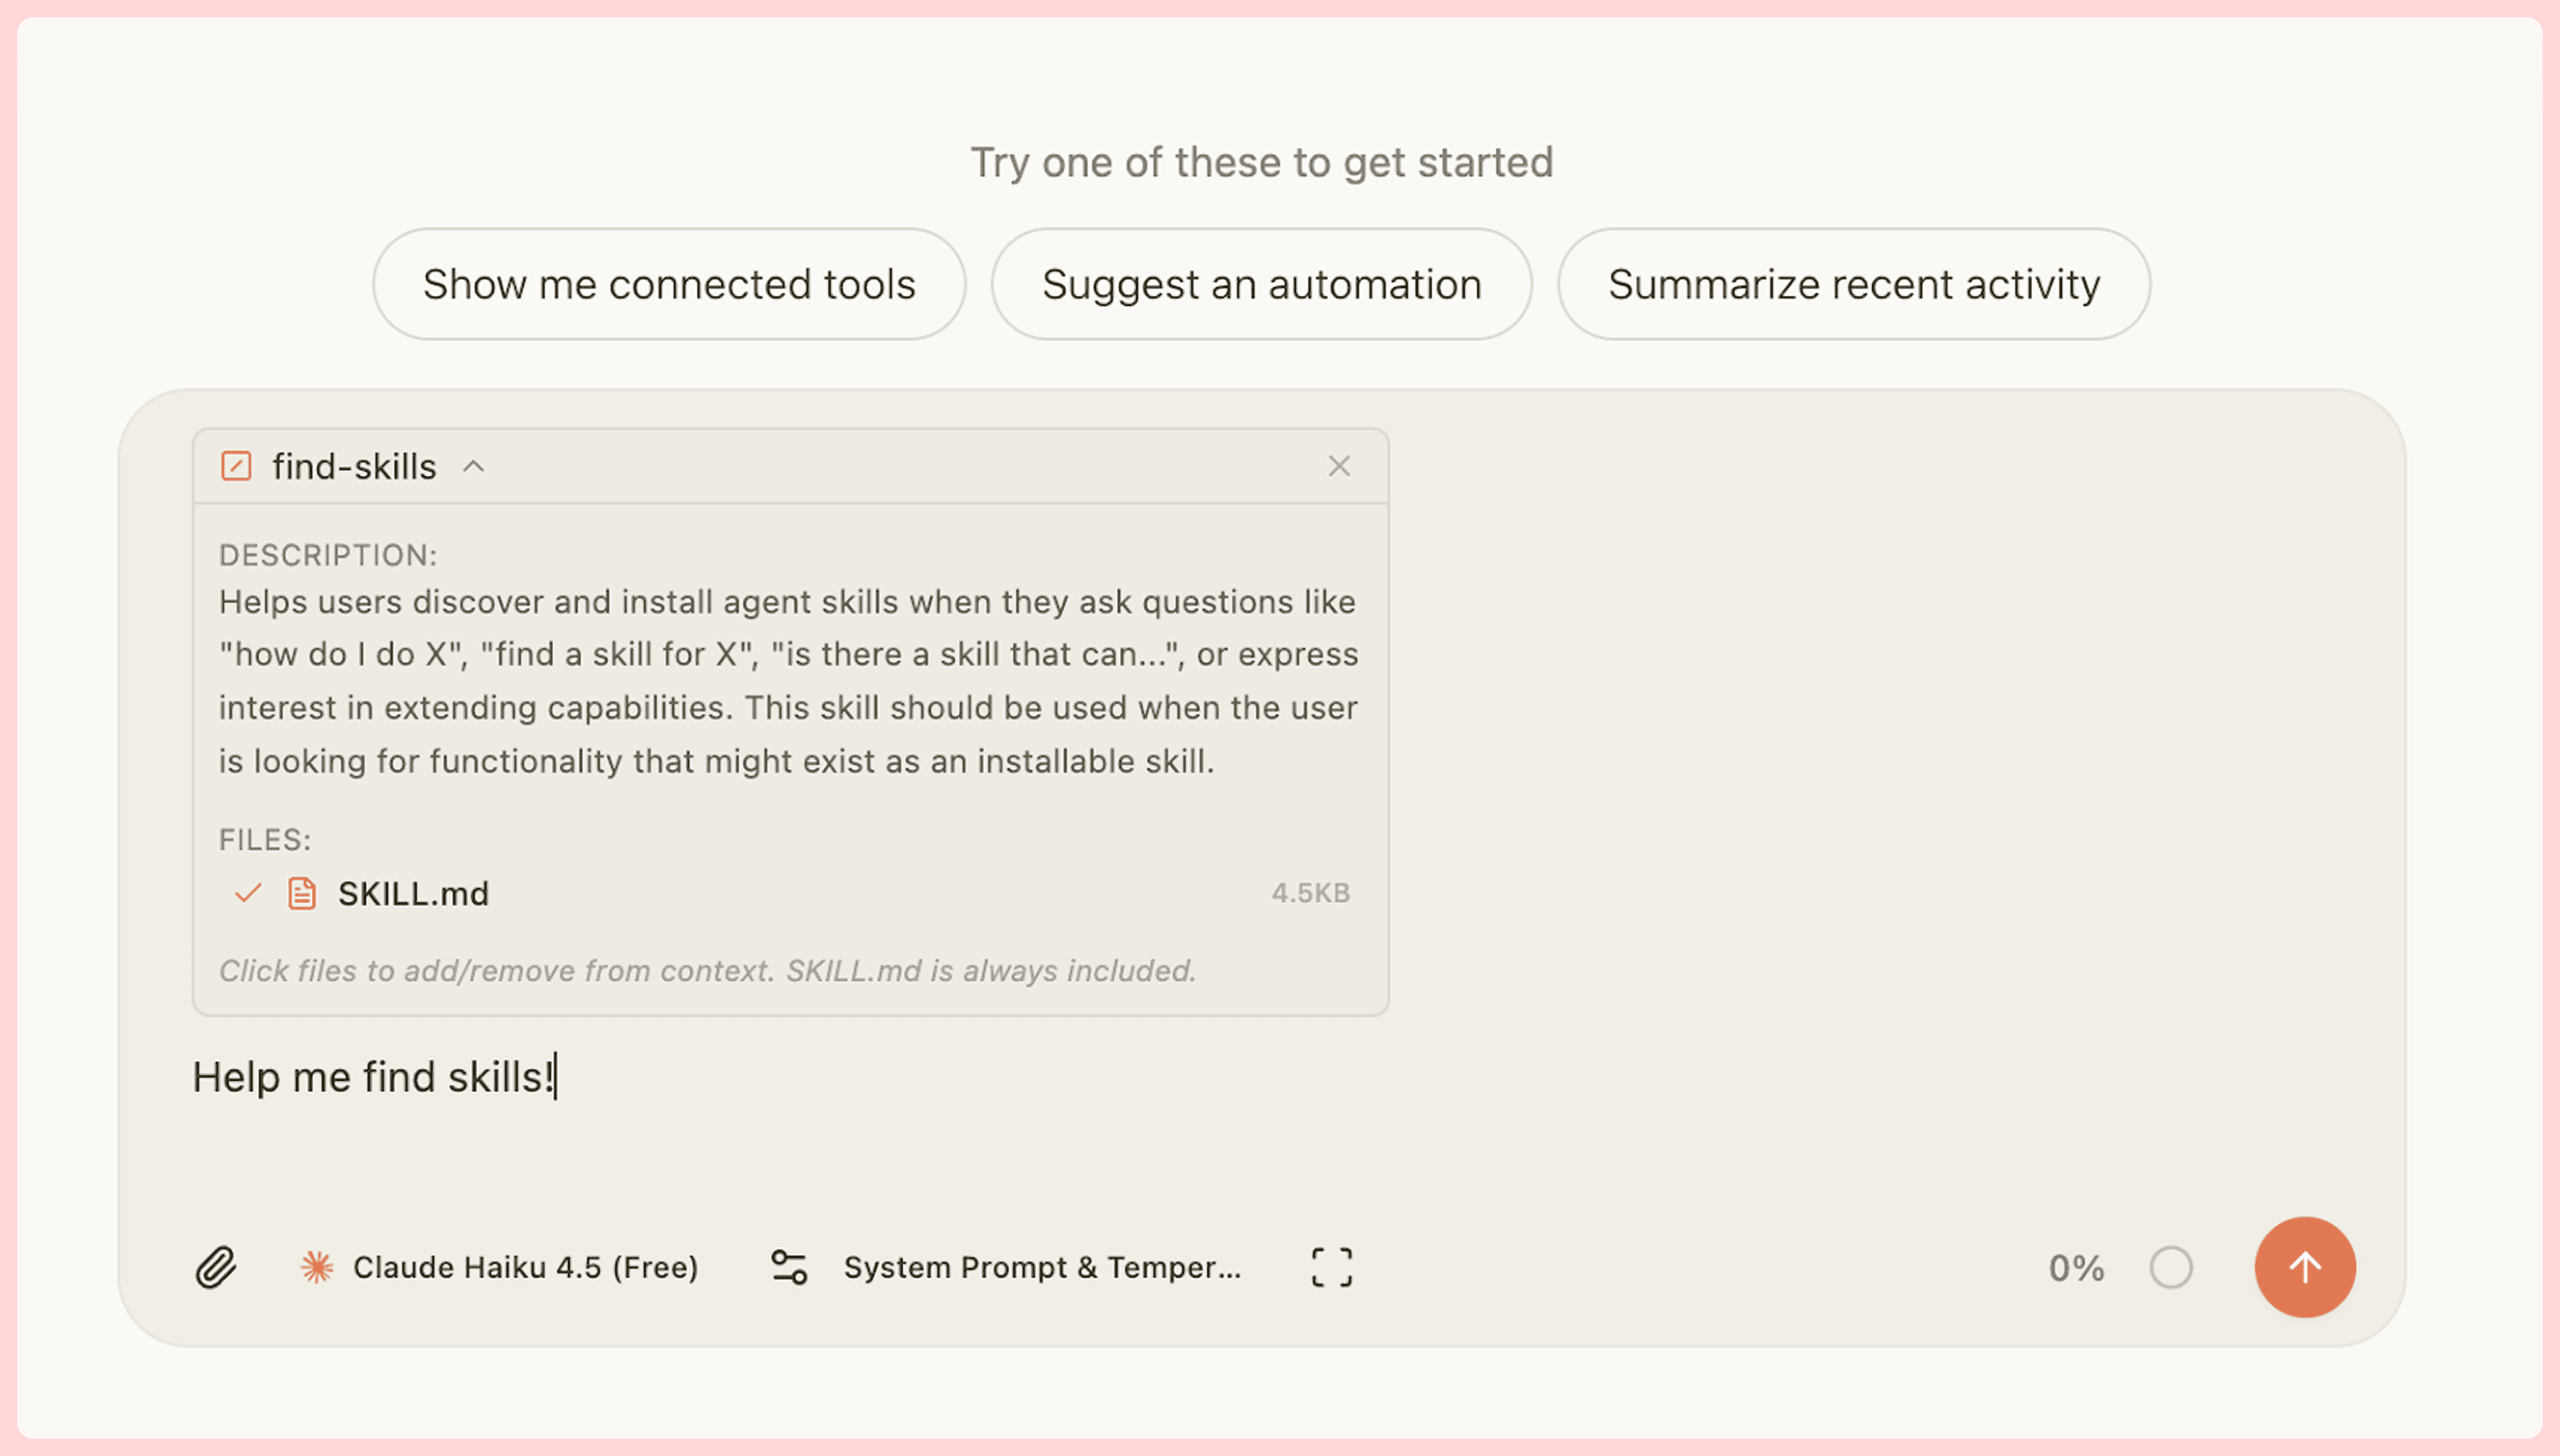2560x1456 pixels.
Task: Click the context usage circle indicator
Action: [x=2170, y=1267]
